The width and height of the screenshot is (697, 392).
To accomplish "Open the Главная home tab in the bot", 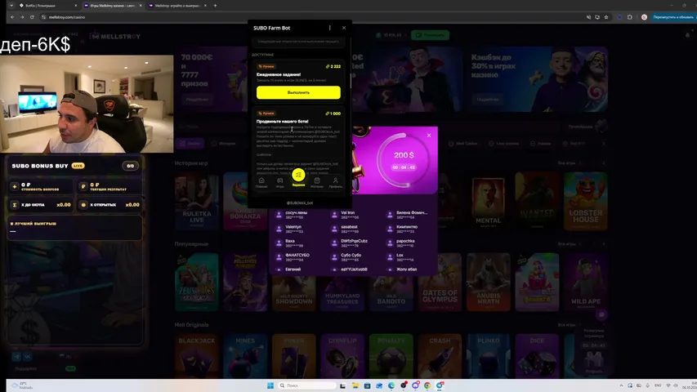I will [261, 183].
